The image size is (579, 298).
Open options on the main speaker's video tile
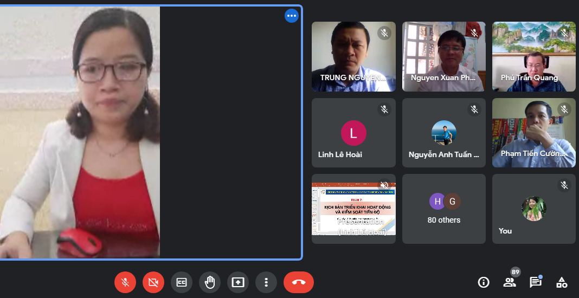point(292,16)
